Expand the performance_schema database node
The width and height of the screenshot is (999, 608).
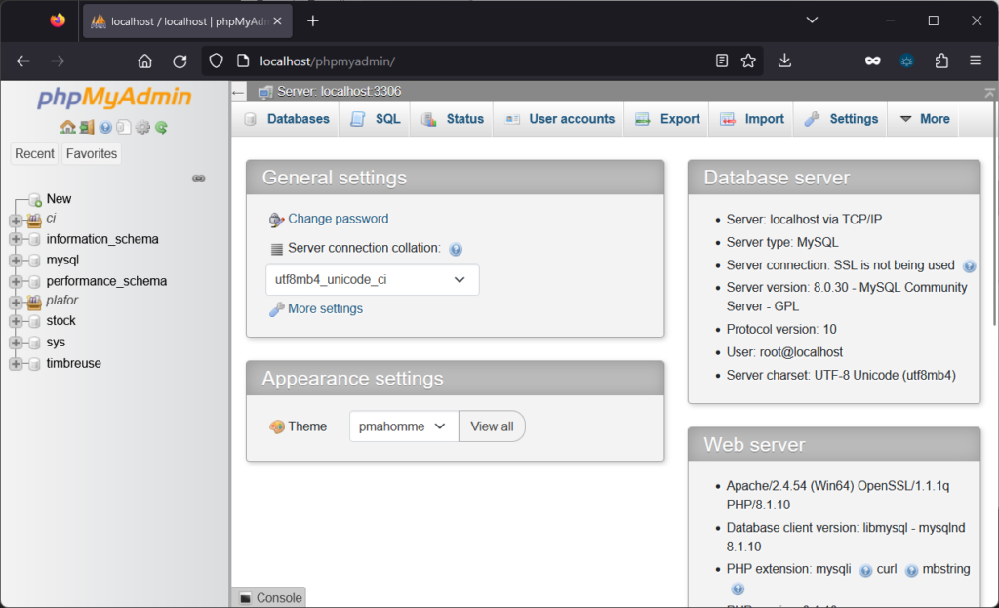16,282
